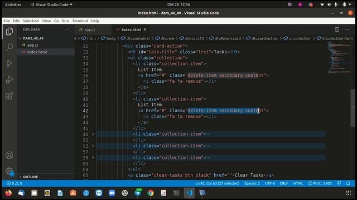Change encoding via UTF-8 status entry
Screen dimensions: 357x200
(x=270, y=183)
